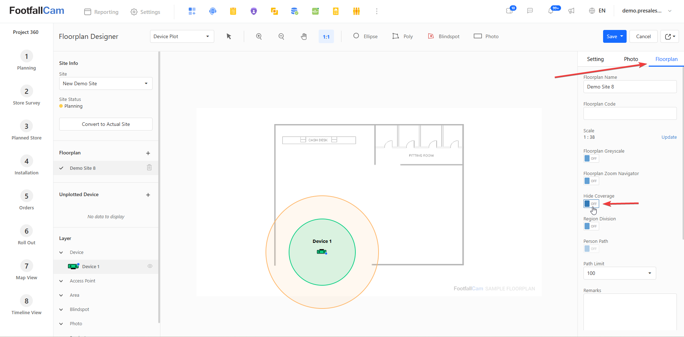Open the Reporting menu
Image resolution: width=684 pixels, height=337 pixels.
(x=101, y=12)
